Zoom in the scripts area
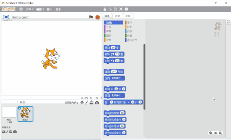Viewport: 231px width, 140px height. click(x=221, y=133)
